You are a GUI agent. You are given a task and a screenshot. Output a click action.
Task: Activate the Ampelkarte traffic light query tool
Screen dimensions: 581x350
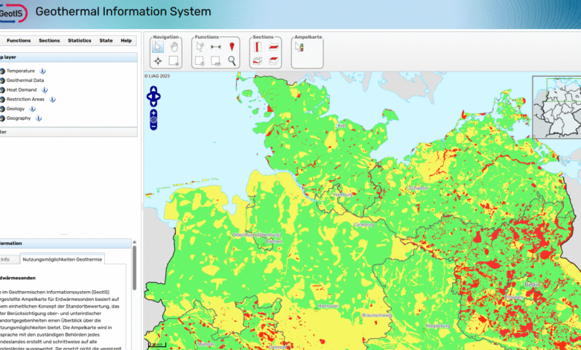[299, 47]
